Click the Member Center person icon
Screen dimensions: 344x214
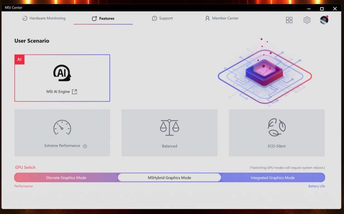click(207, 19)
